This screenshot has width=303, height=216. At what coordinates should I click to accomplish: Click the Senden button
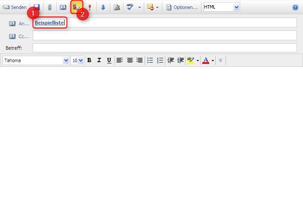(15, 7)
